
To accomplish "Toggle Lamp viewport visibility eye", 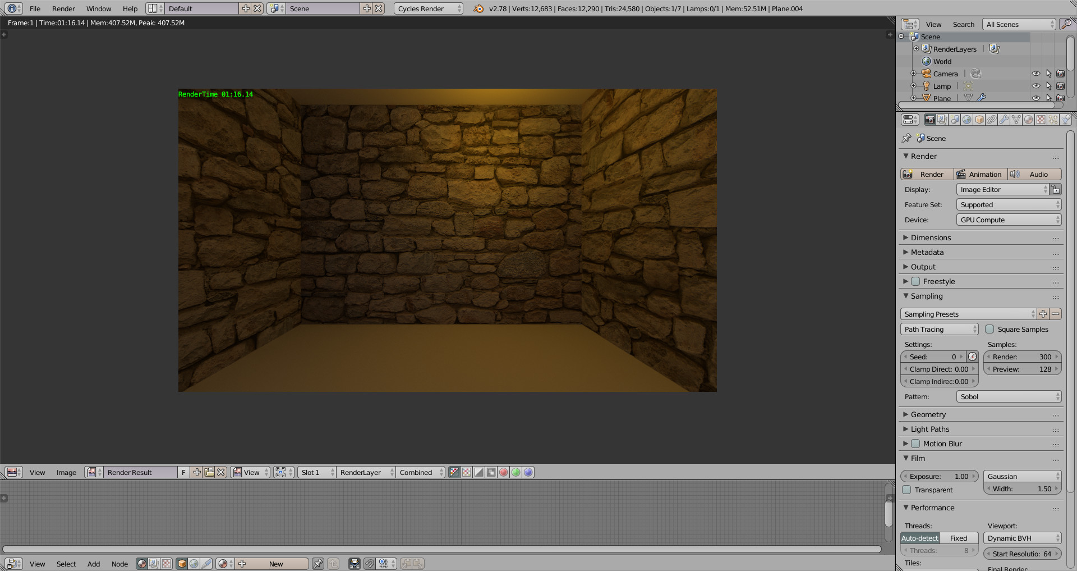I will point(1036,86).
